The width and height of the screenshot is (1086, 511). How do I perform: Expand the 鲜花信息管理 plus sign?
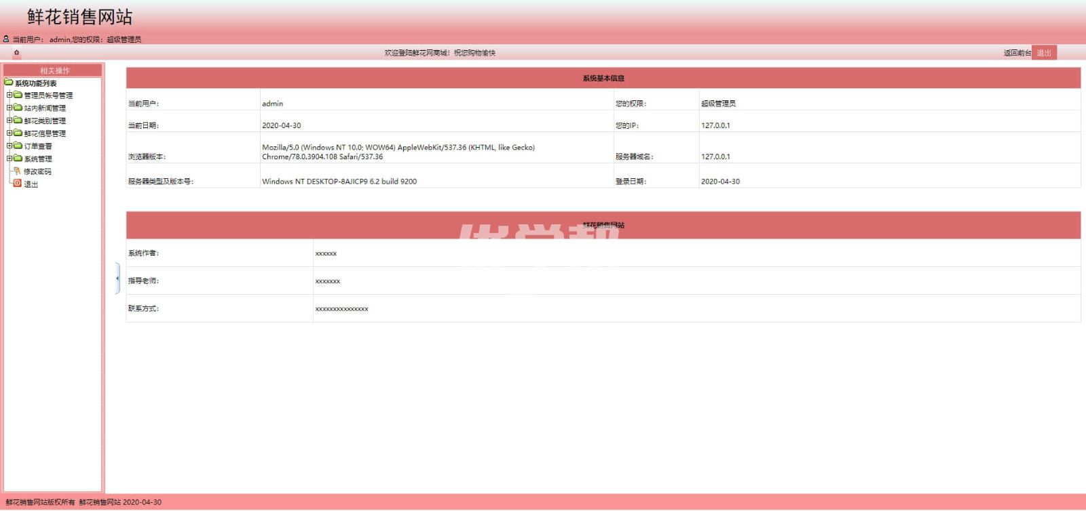coord(10,133)
